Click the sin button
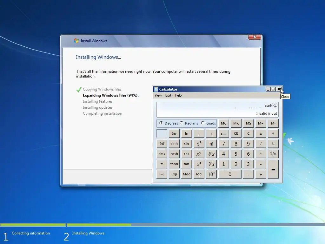The image size is (325, 244). pos(187,144)
